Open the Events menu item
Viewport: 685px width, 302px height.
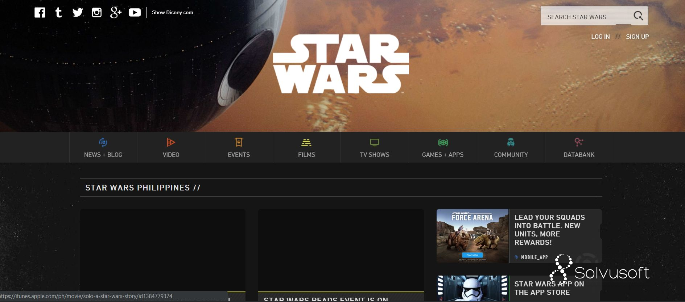tap(239, 147)
